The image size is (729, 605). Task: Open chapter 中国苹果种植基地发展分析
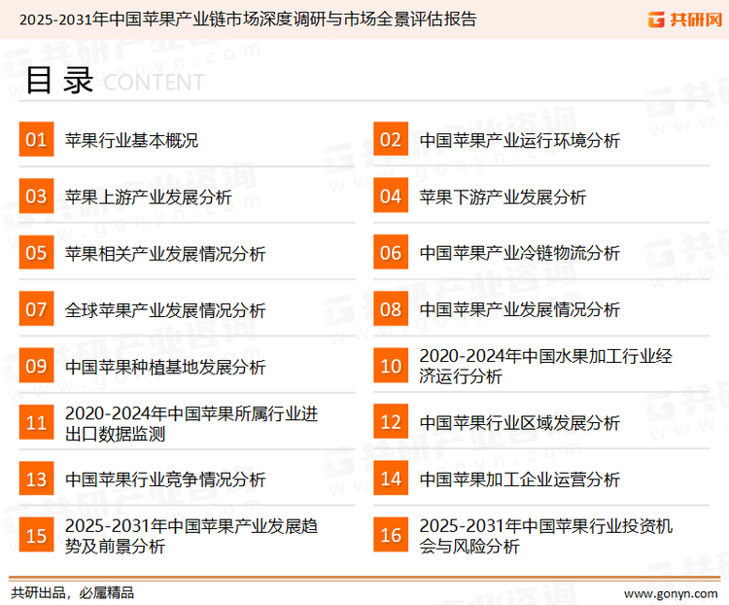pyautogui.click(x=165, y=368)
